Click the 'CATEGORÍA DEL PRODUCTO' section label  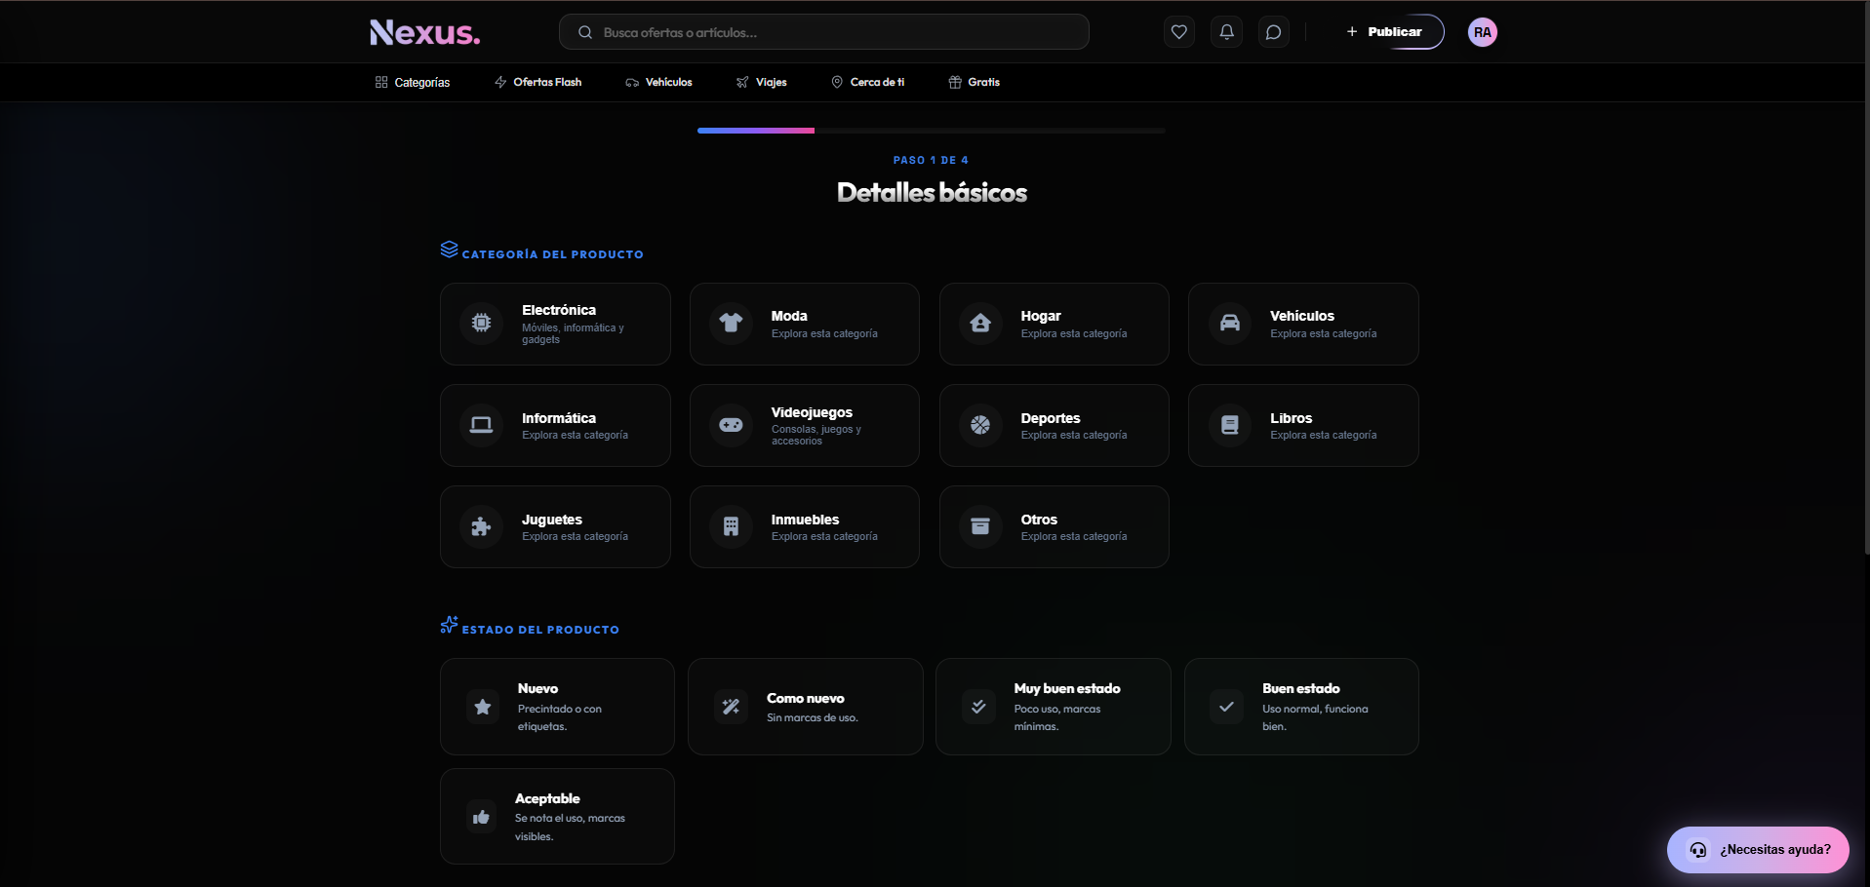[x=552, y=254]
